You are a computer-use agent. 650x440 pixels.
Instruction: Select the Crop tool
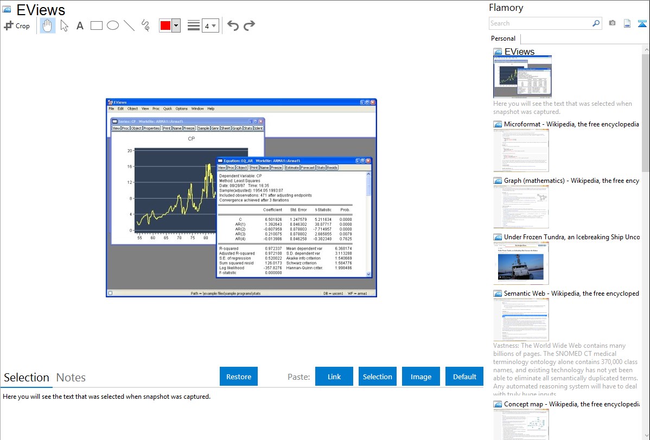click(x=17, y=25)
